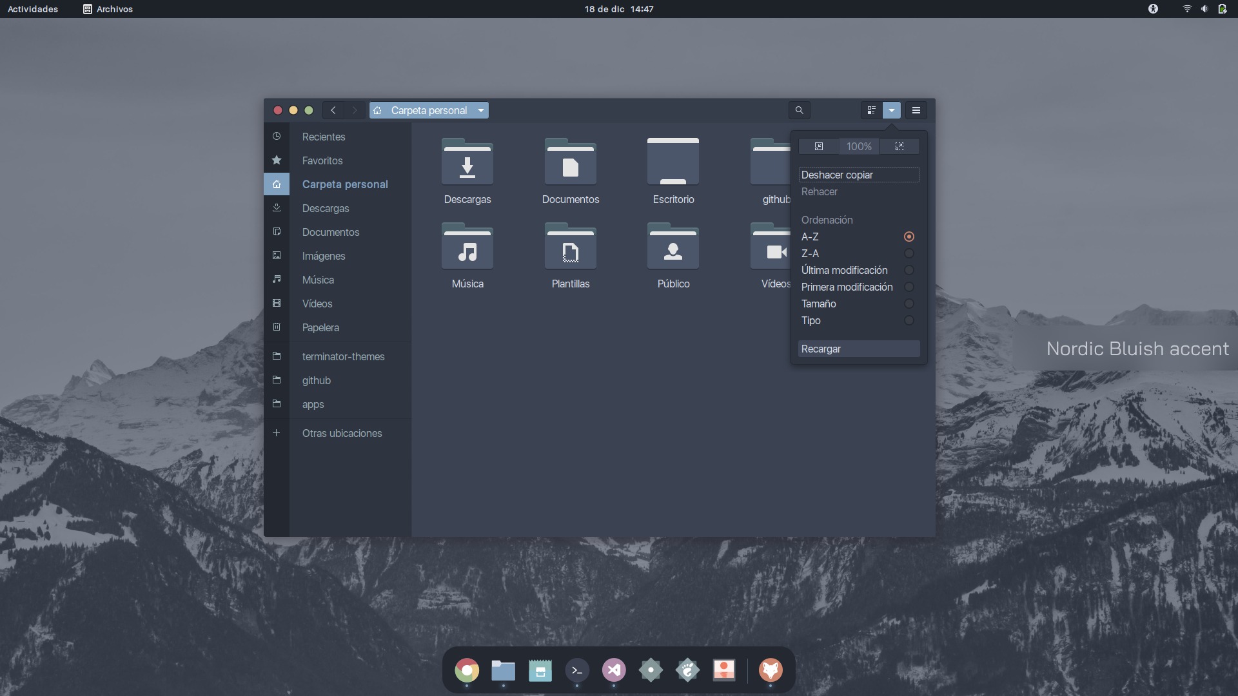
Task: Click the Deshacer copiar button
Action: pyautogui.click(x=859, y=175)
